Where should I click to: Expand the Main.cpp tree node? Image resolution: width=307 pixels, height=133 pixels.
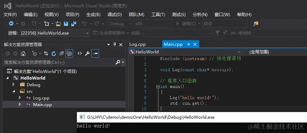[20, 104]
